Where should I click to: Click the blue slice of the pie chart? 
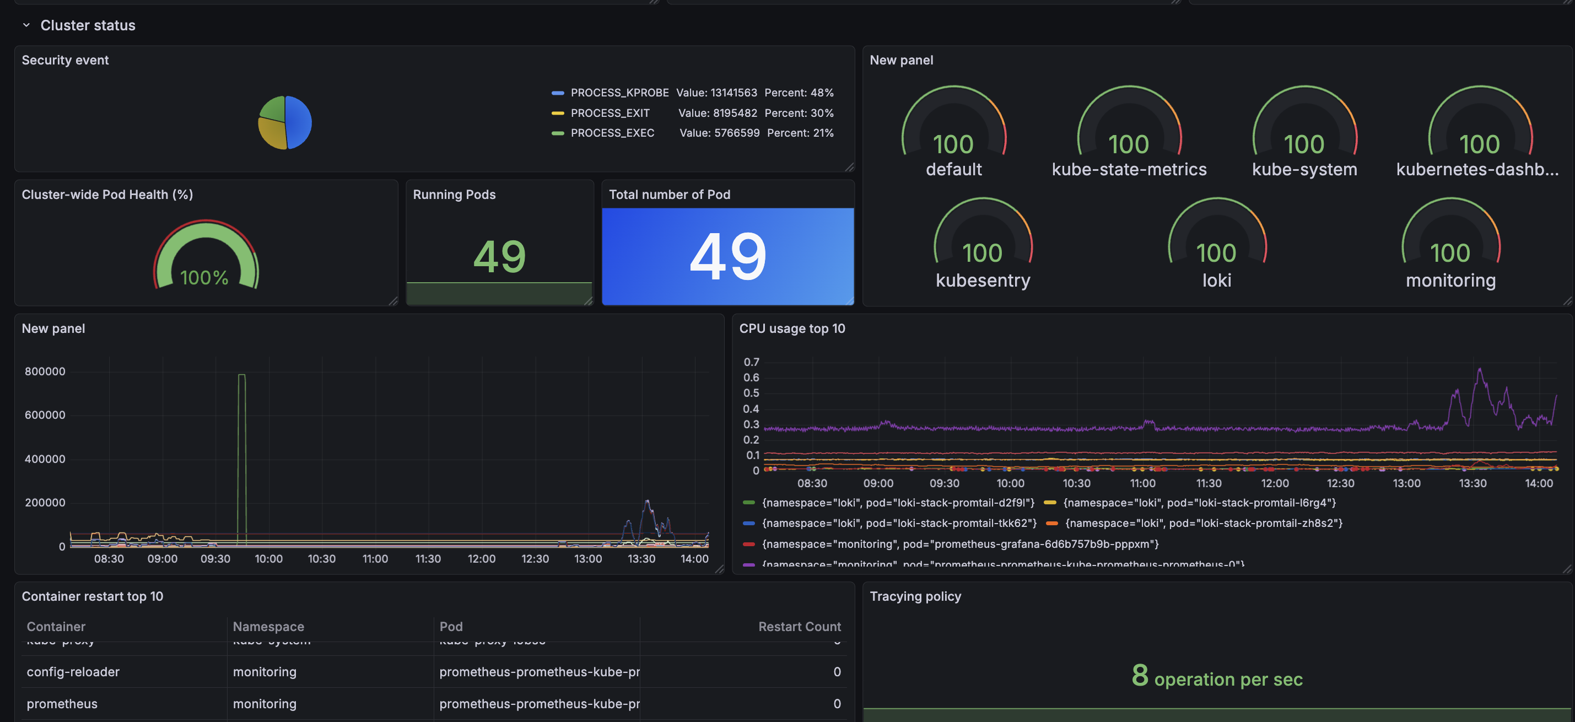pyautogui.click(x=299, y=122)
